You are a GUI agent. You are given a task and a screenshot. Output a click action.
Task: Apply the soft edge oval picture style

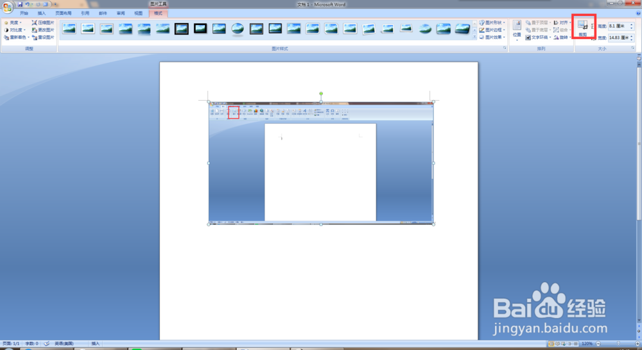point(425,29)
